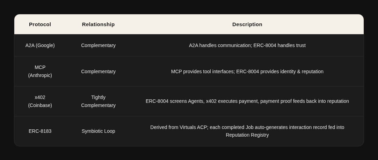
Task: Click the Symbiotic Loop relationship cell
Action: (x=98, y=131)
